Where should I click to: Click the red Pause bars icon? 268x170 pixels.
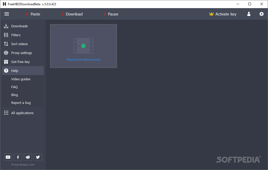(105, 14)
